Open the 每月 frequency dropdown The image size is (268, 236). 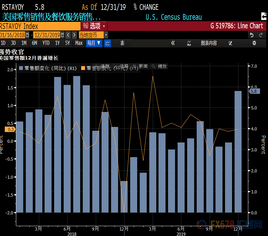pyautogui.click(x=94, y=43)
